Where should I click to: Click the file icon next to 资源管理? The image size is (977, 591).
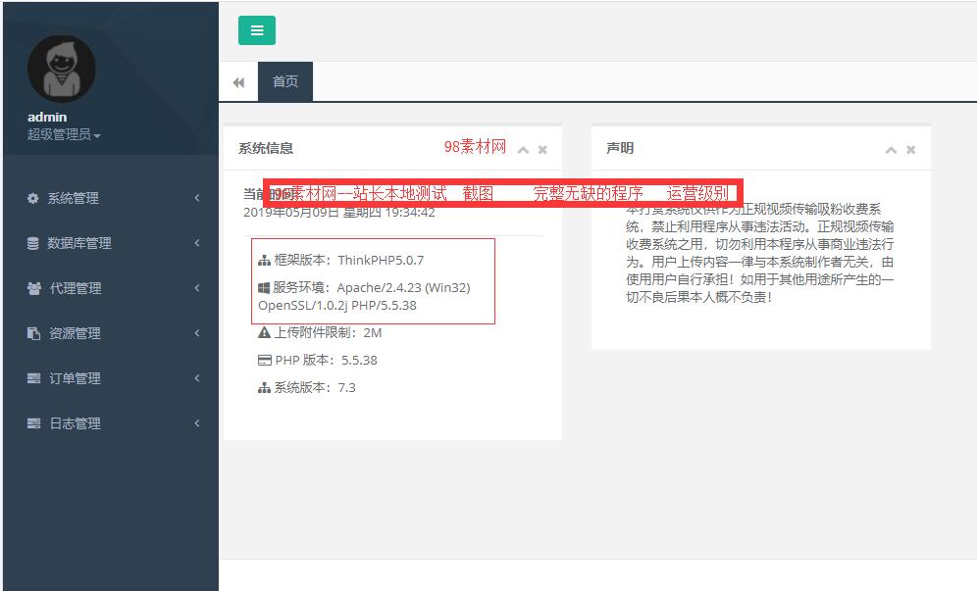click(x=34, y=332)
